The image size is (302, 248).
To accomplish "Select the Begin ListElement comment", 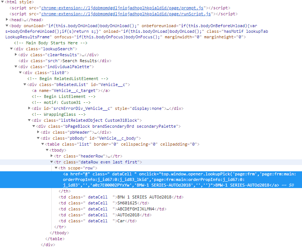I will pos(64,96).
